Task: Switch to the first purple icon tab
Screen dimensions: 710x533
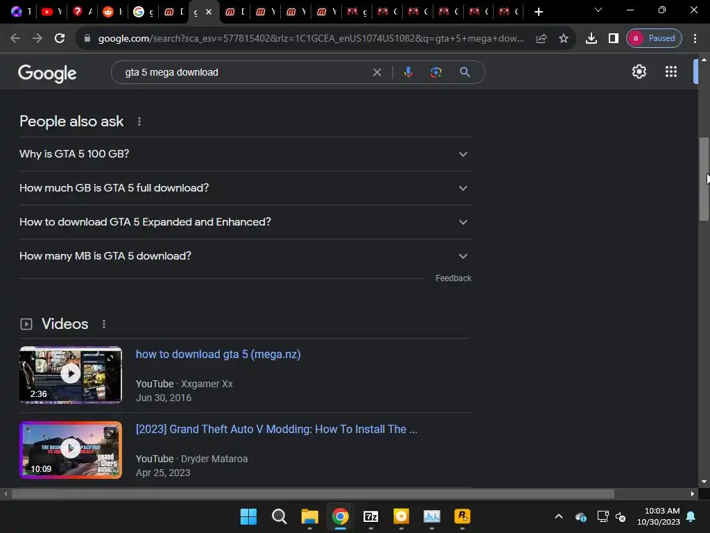Action: (21, 12)
